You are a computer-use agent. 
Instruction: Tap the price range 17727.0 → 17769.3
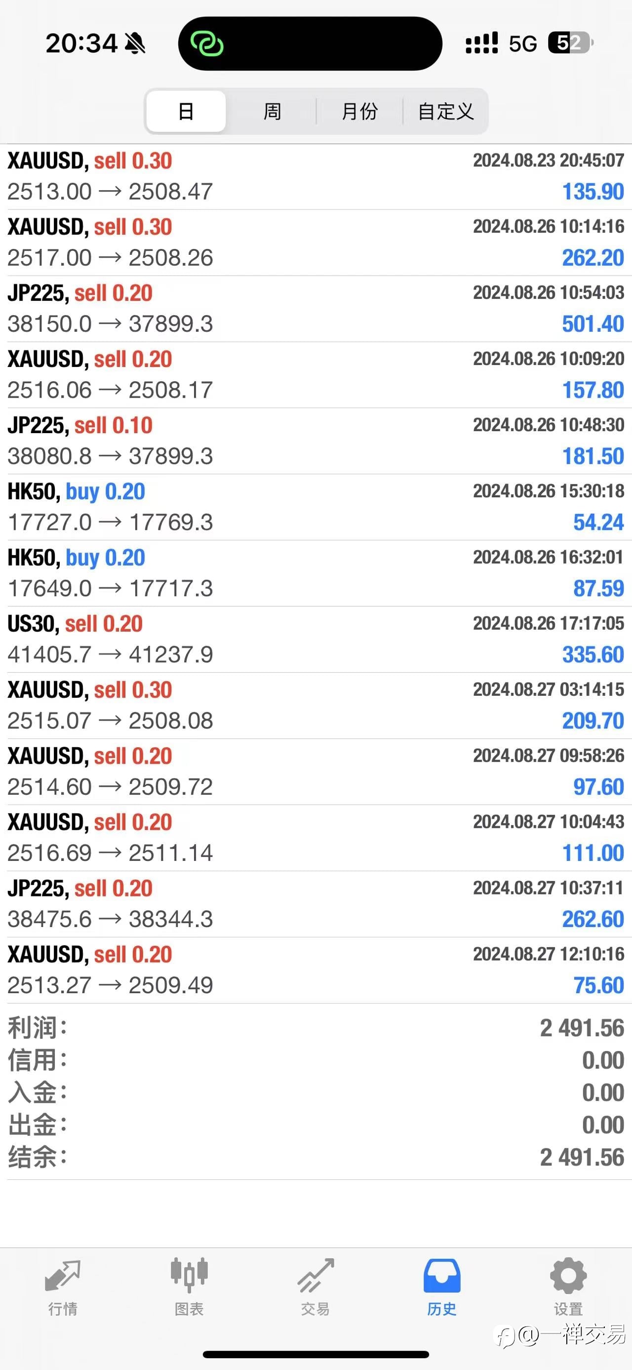point(110,522)
